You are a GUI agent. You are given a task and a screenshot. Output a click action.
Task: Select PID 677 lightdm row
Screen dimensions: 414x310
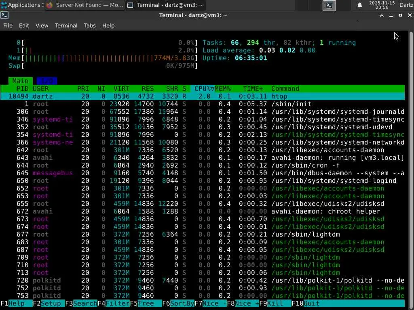(202, 235)
